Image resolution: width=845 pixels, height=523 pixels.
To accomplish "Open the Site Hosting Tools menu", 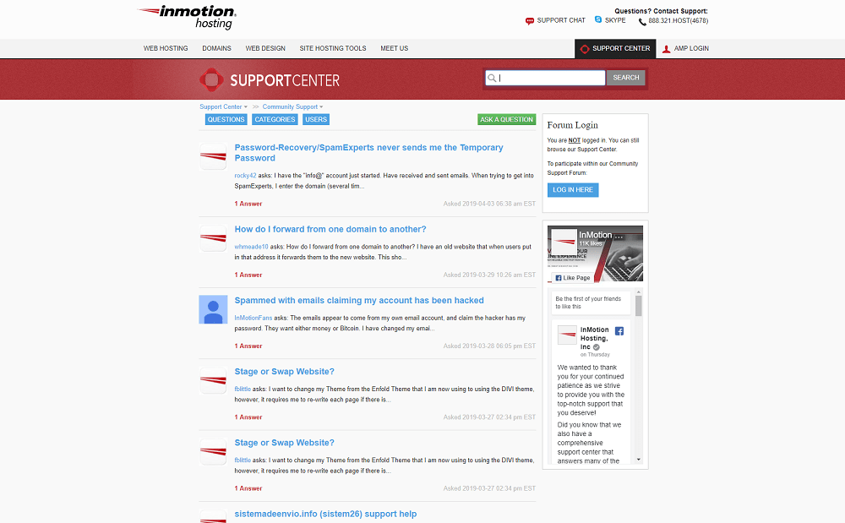I will click(332, 48).
